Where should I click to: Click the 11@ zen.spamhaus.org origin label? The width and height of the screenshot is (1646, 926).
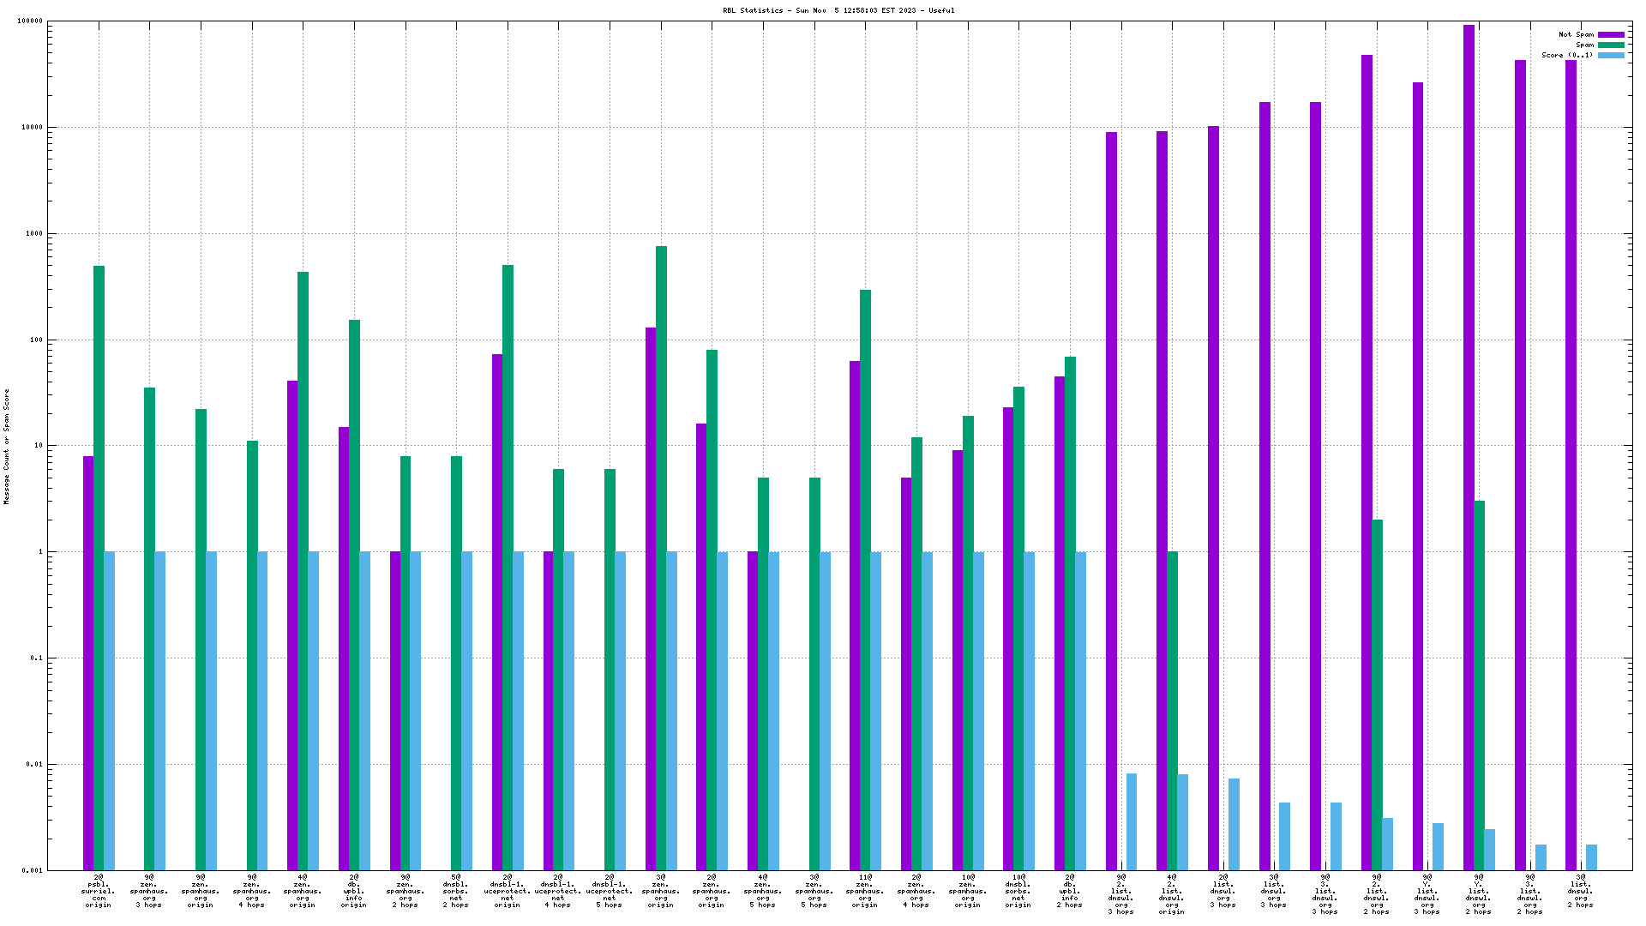click(864, 891)
